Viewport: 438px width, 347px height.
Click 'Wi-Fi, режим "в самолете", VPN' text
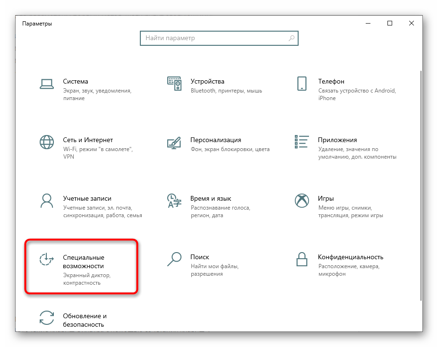[98, 153]
